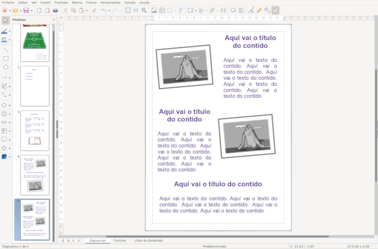Switch to the Controis layer tab
Image resolution: width=378 pixels, height=249 pixels.
[x=120, y=240]
